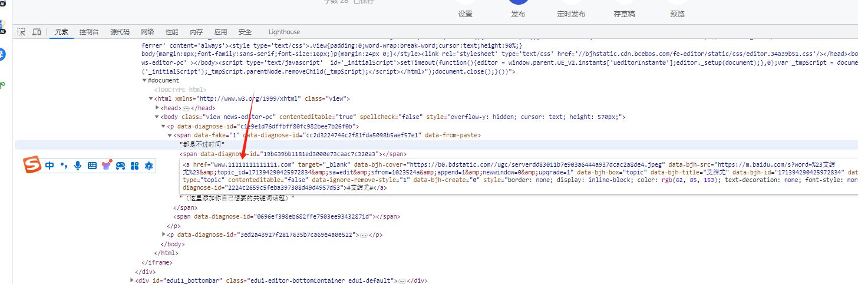The image size is (858, 284).
Task: Click the ellipsis inside head tag
Action: click(x=186, y=108)
